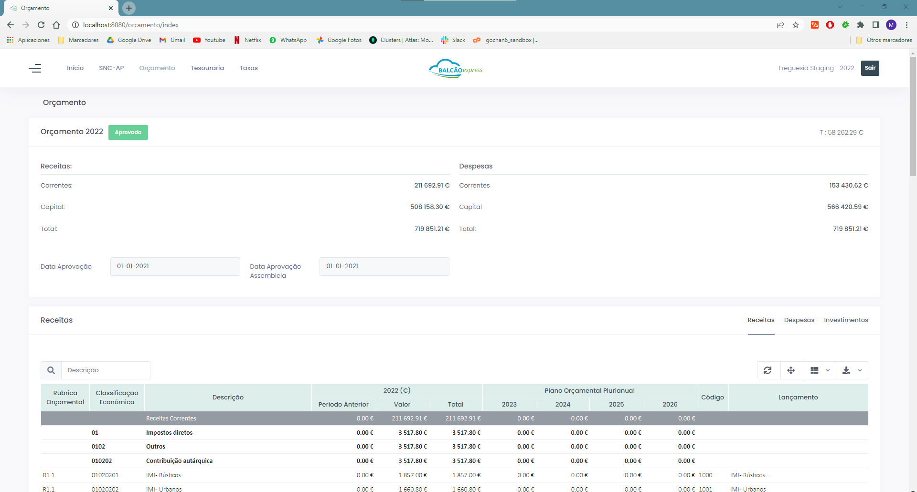Image resolution: width=917 pixels, height=492 pixels.
Task: Click the Data Aprovação date field
Action: 175,266
